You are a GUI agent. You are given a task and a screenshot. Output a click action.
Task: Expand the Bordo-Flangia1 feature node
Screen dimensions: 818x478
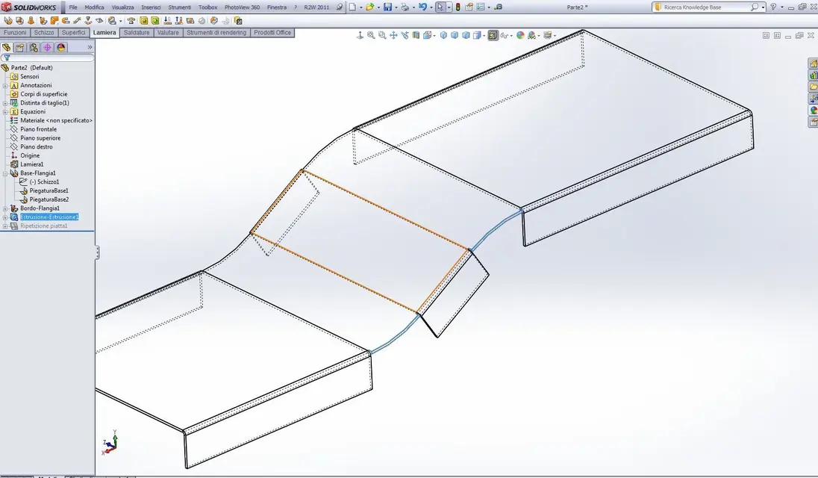[5, 208]
